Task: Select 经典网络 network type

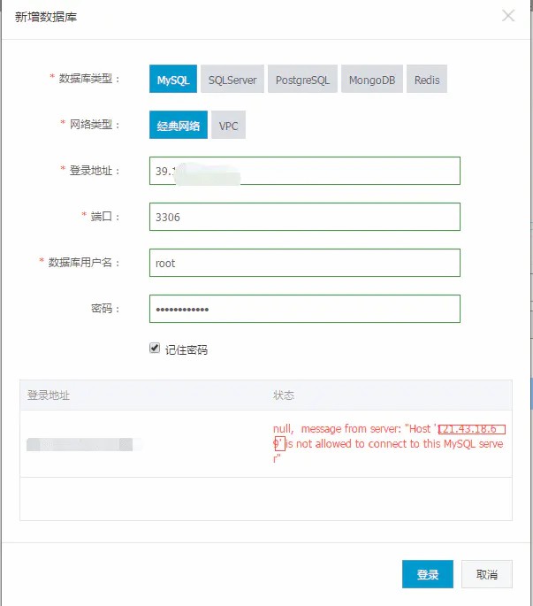Action: click(x=179, y=126)
